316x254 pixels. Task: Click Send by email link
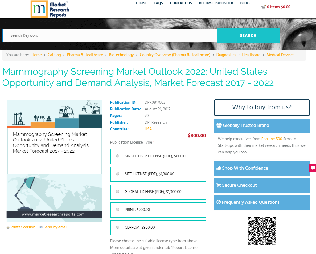pyautogui.click(x=55, y=227)
